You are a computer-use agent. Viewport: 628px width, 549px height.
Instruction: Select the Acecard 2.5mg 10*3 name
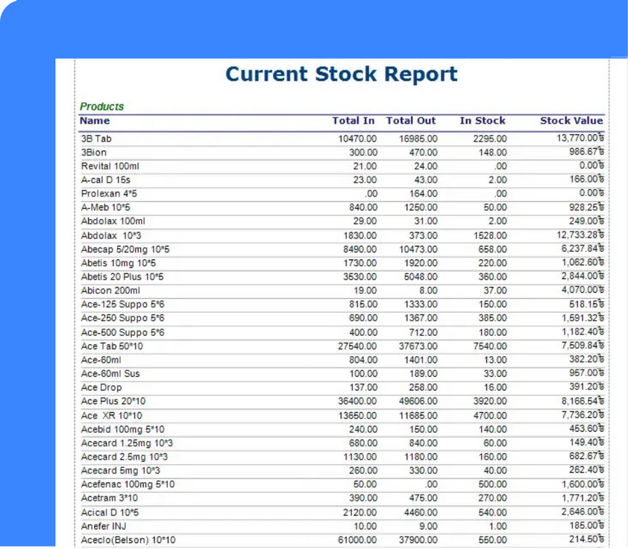tap(125, 457)
